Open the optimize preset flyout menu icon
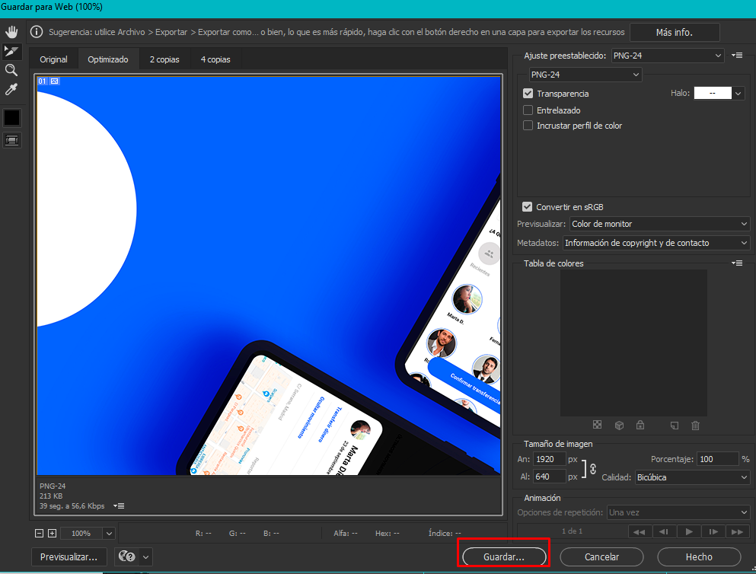The image size is (756, 574). click(736, 56)
